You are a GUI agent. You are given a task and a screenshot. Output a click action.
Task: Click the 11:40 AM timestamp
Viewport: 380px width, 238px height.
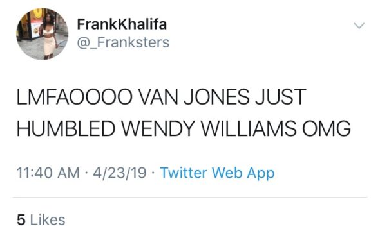point(48,173)
